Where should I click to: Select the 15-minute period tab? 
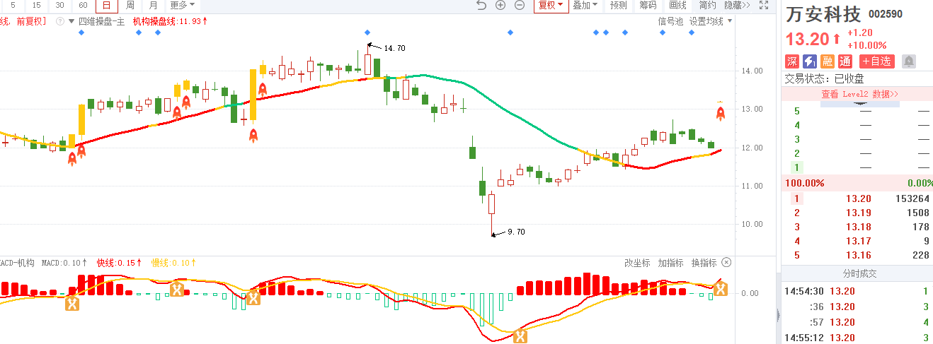tap(36, 6)
